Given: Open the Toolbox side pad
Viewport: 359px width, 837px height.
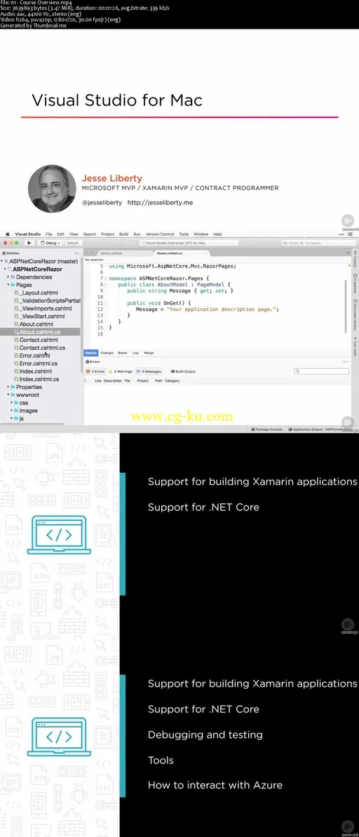Looking at the screenshot, I should [x=355, y=260].
